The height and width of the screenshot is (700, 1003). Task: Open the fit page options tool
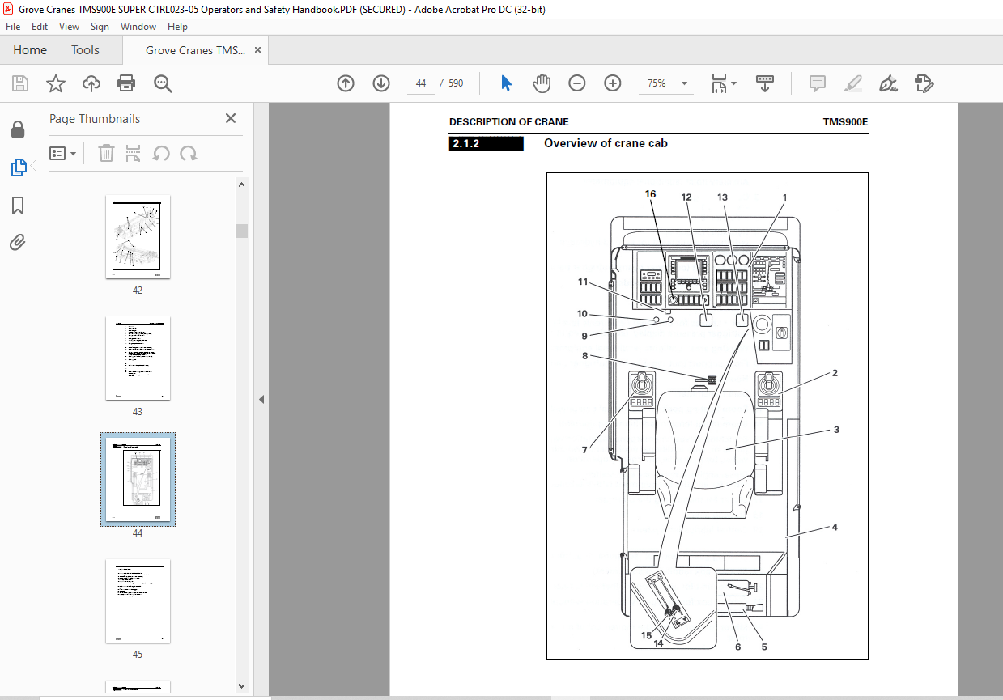tap(724, 83)
